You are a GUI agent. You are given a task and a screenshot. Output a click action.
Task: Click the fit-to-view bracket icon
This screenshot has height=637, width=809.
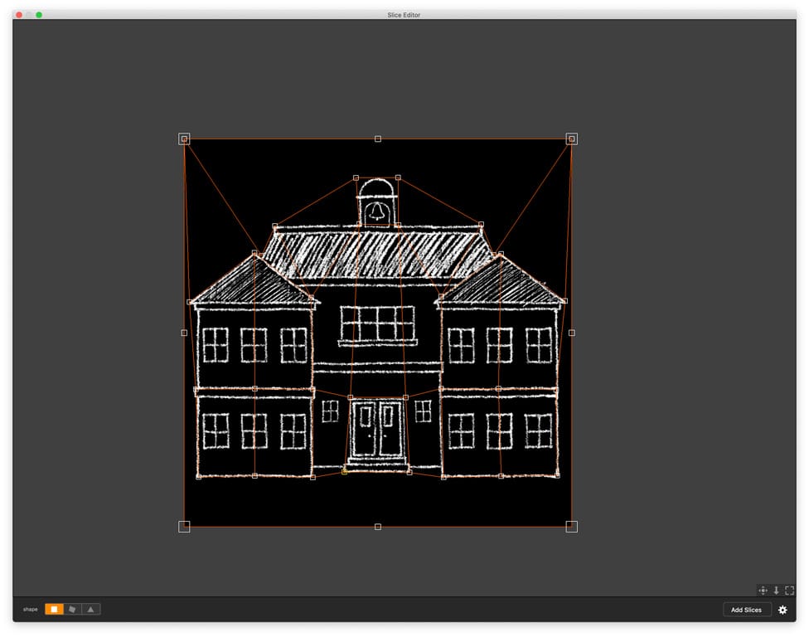tap(789, 591)
